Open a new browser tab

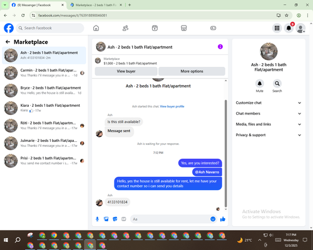[x=130, y=5]
